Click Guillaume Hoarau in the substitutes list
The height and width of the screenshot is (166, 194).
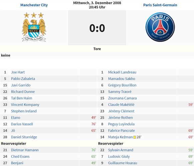123,163
